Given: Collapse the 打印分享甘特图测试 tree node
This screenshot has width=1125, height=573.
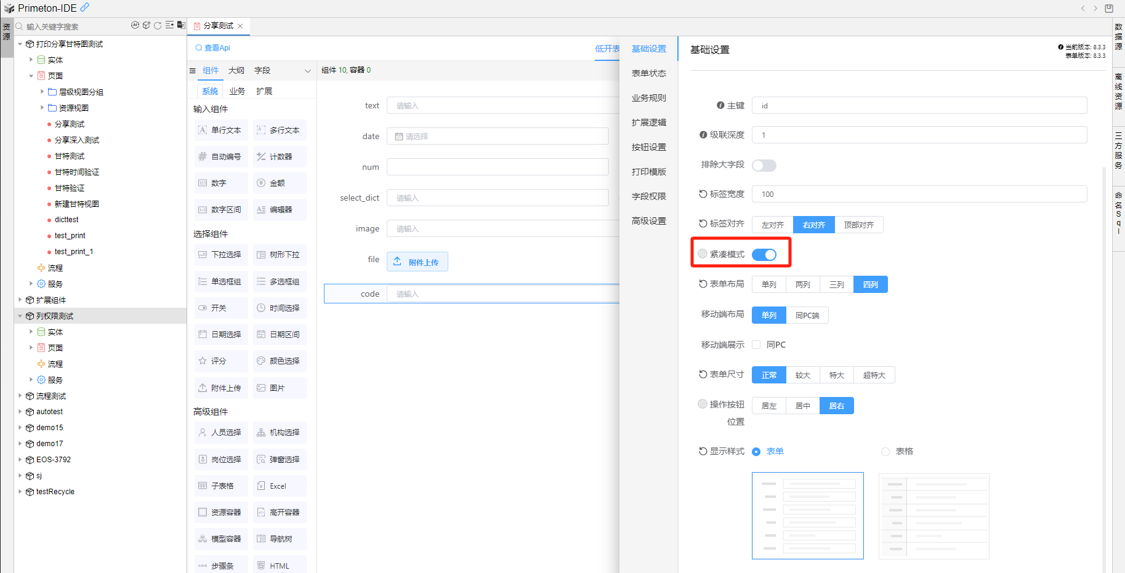Looking at the screenshot, I should tap(20, 44).
